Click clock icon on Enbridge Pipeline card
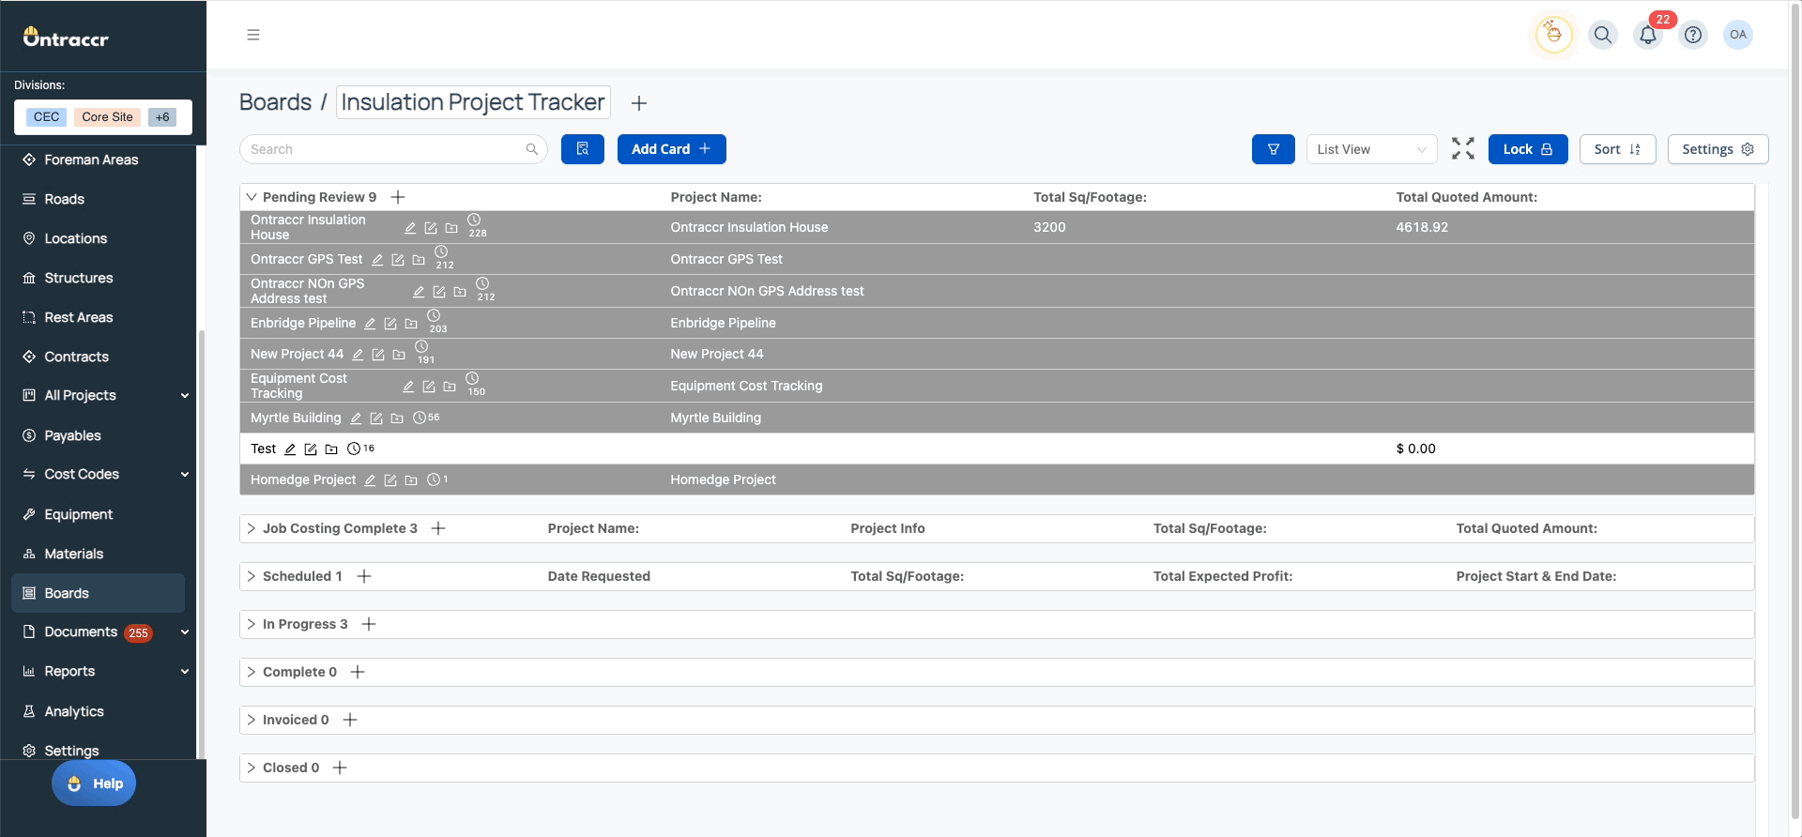Viewport: 1802px width, 837px height. click(434, 316)
